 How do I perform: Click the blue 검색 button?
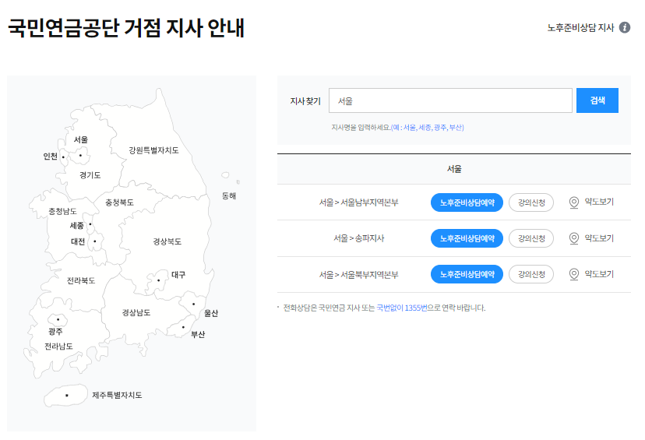pos(597,100)
